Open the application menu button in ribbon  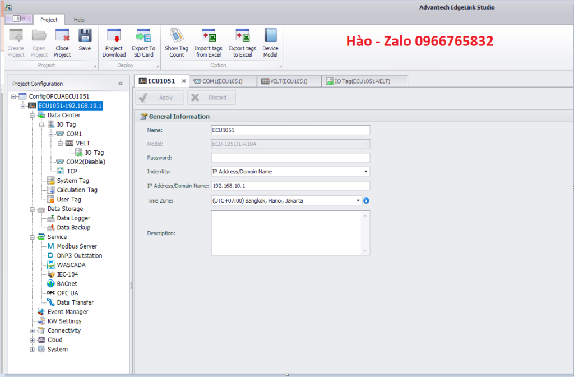pos(19,19)
